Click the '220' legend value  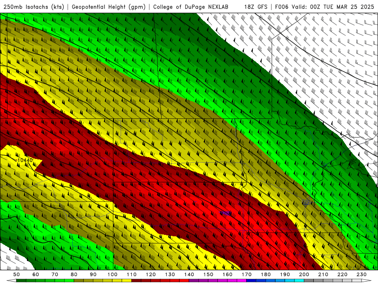[x=342, y=275]
